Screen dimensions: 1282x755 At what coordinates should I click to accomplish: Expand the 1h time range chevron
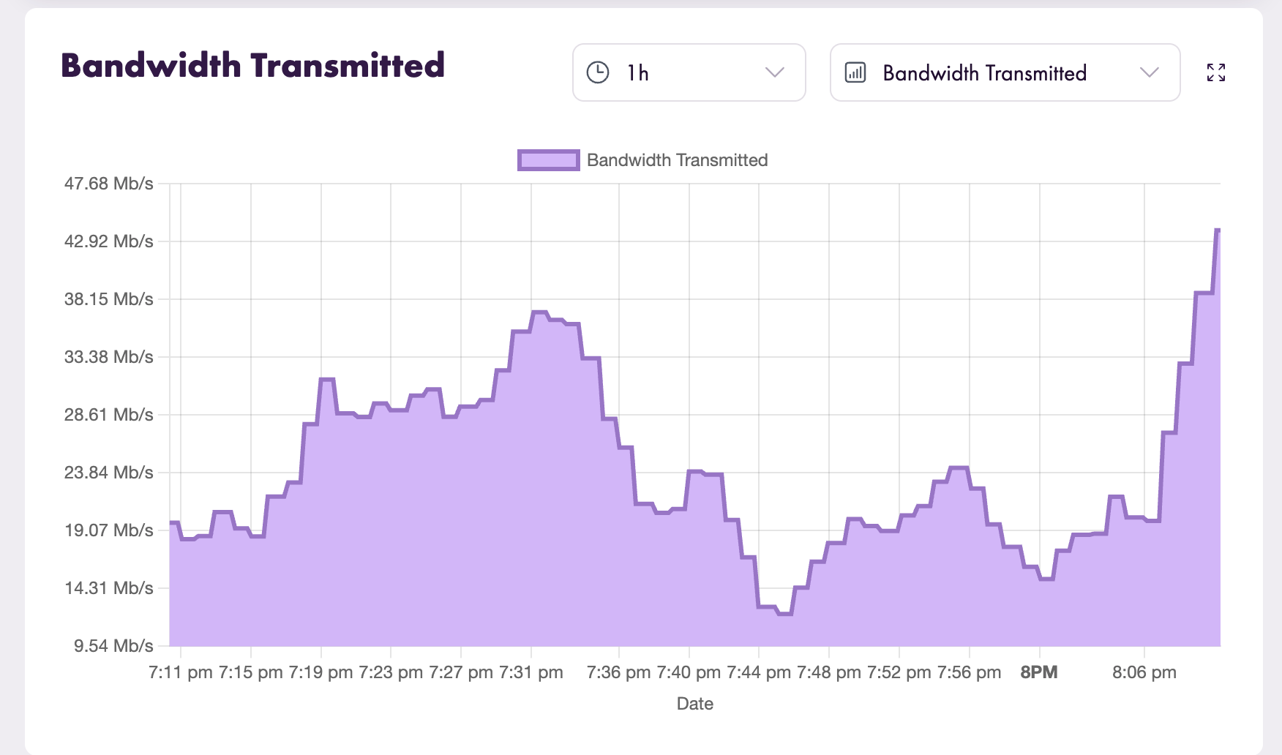(774, 72)
